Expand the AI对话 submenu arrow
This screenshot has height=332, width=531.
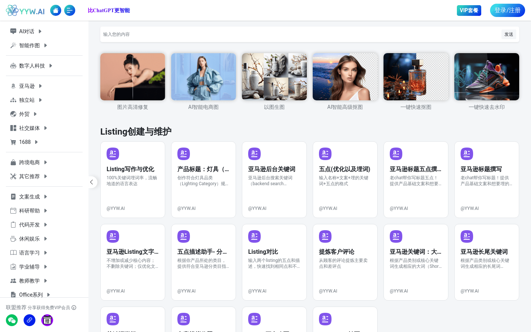40,31
